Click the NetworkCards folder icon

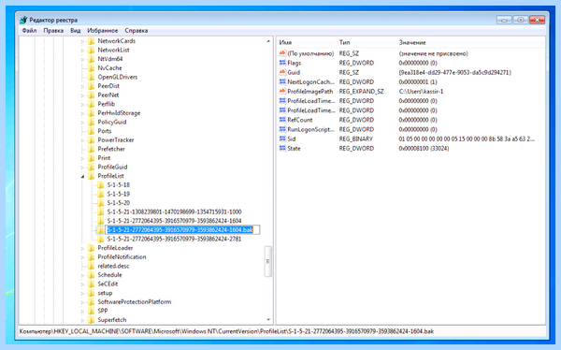point(92,41)
